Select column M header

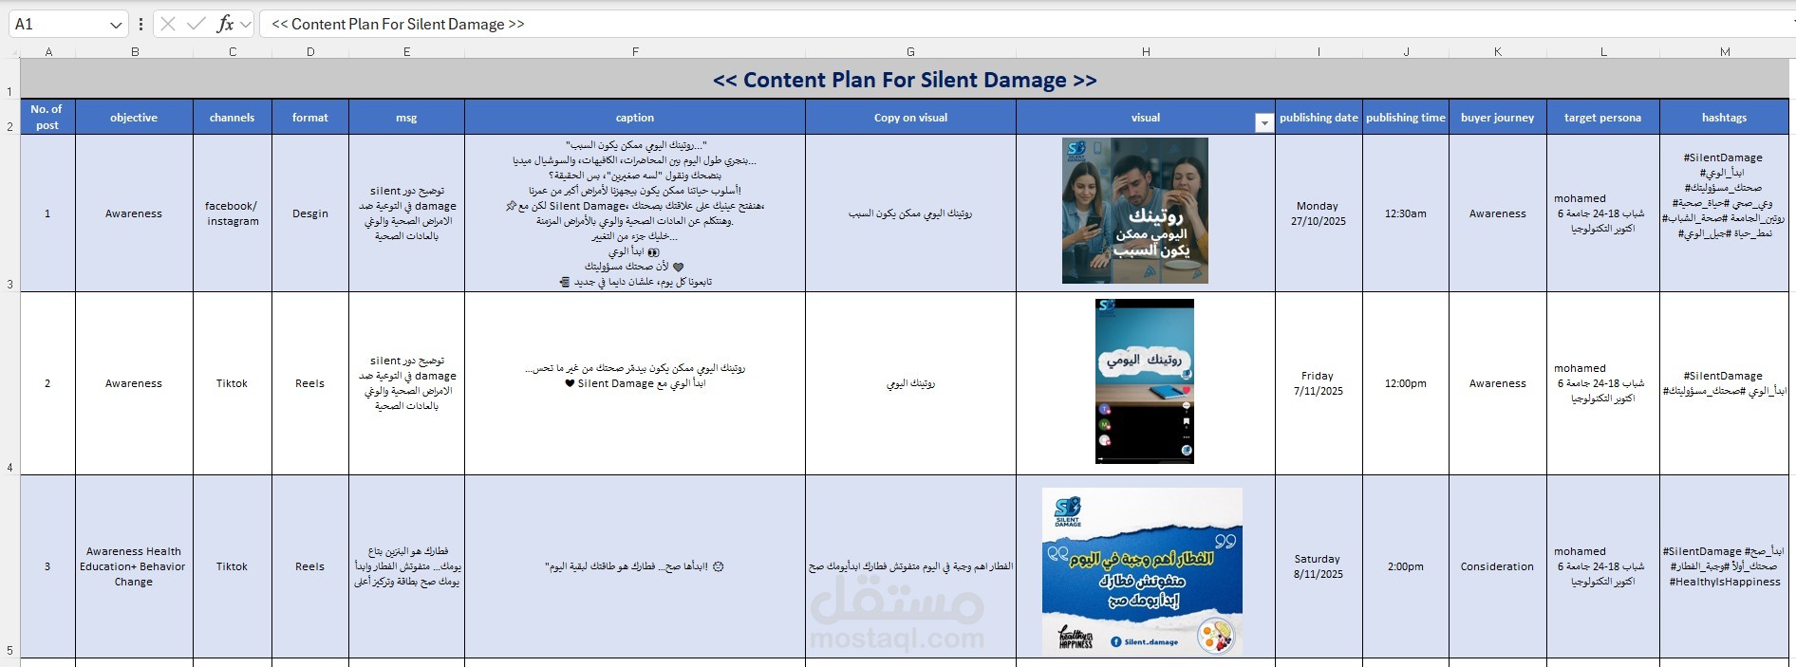point(1725,51)
